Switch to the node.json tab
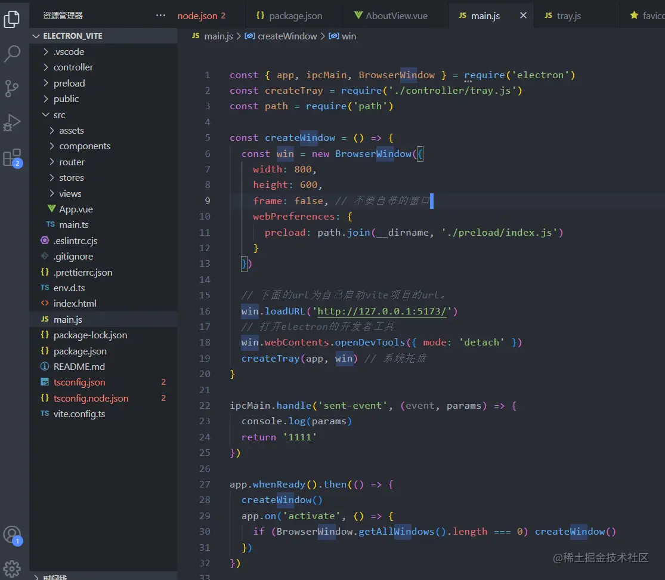The width and height of the screenshot is (665, 580). pos(202,16)
